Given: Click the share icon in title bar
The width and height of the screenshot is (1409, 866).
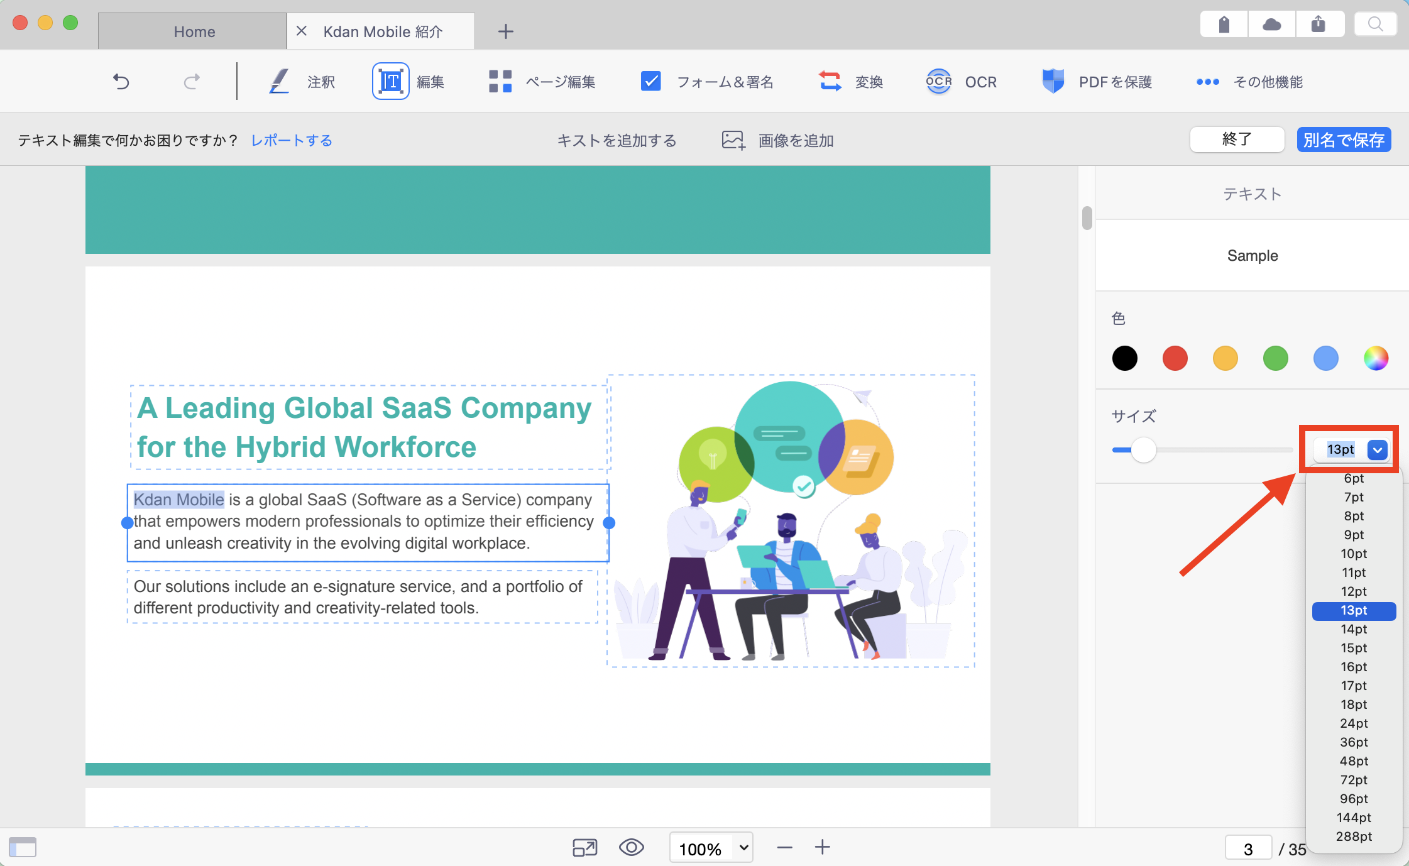Looking at the screenshot, I should tap(1319, 25).
